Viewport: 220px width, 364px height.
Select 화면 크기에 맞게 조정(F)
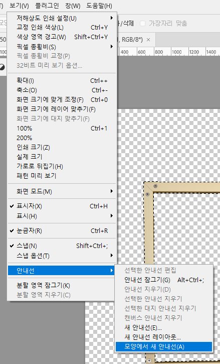click(x=62, y=99)
